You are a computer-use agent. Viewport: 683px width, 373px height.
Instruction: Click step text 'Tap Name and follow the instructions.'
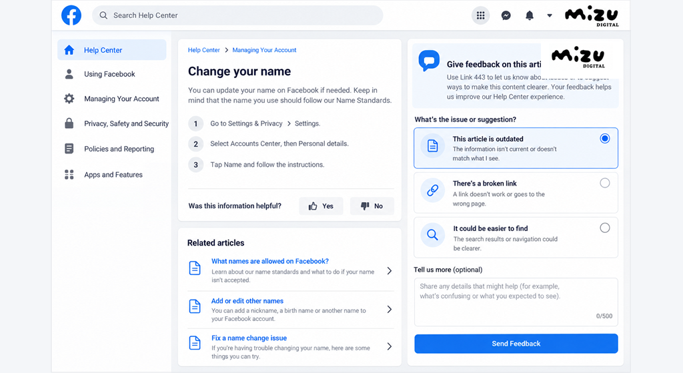(267, 165)
